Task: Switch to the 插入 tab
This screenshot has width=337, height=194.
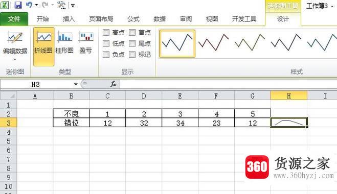Action: coord(69,19)
